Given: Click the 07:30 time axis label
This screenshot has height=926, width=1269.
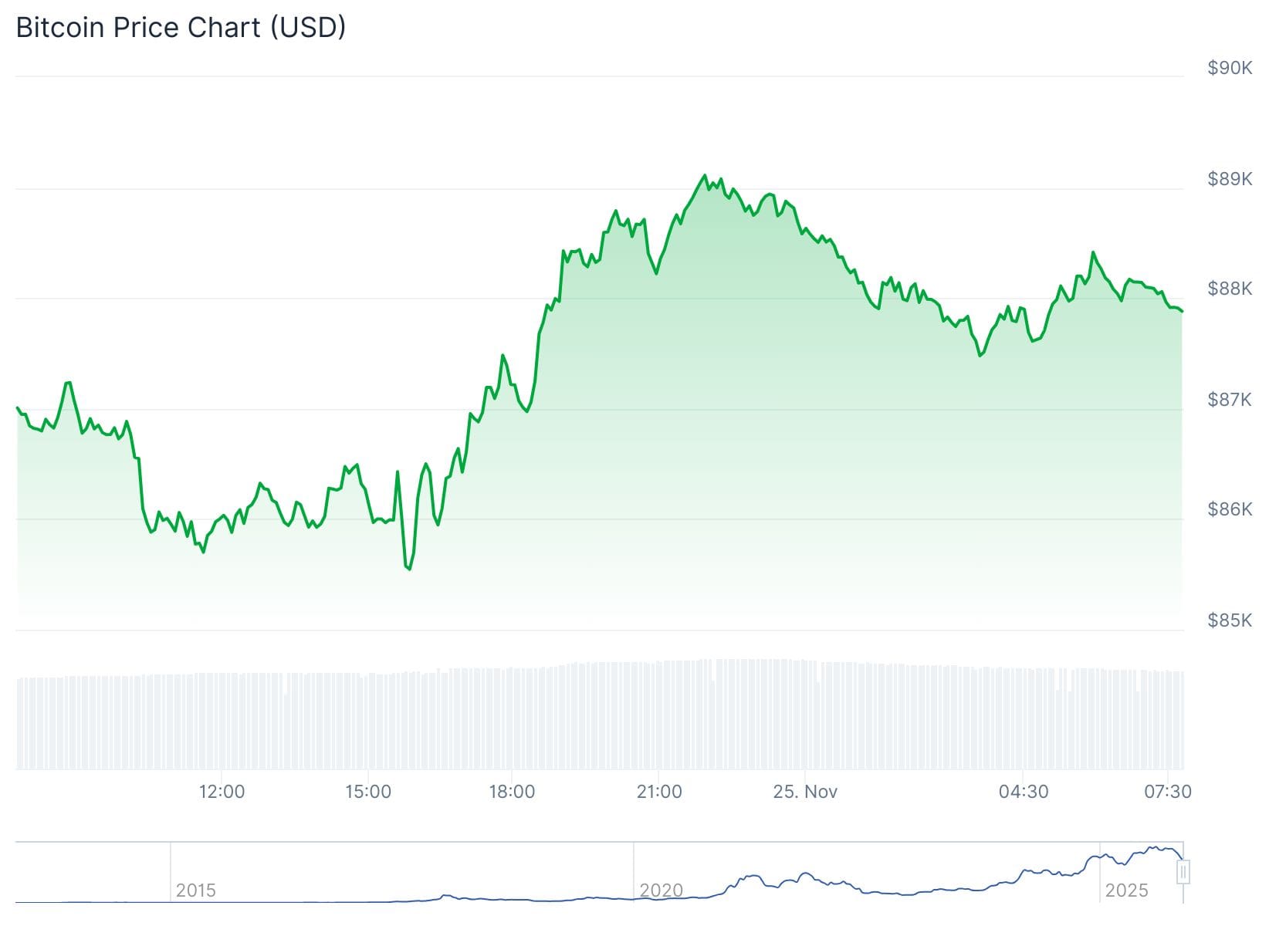Looking at the screenshot, I should [x=1168, y=792].
